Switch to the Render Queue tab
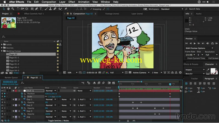Image resolution: width=219 pixels, height=123 pixels. pyautogui.click(x=11, y=78)
